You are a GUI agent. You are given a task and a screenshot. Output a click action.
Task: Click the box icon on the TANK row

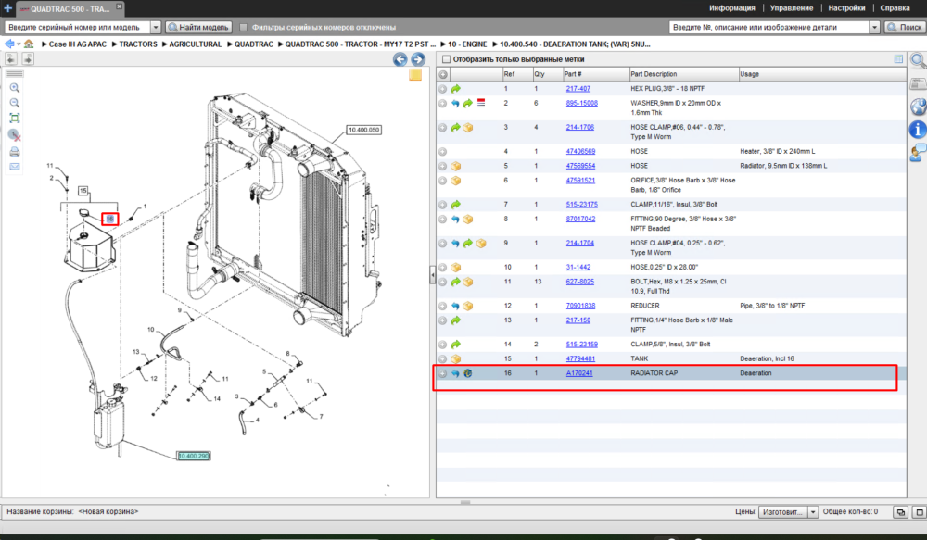456,359
